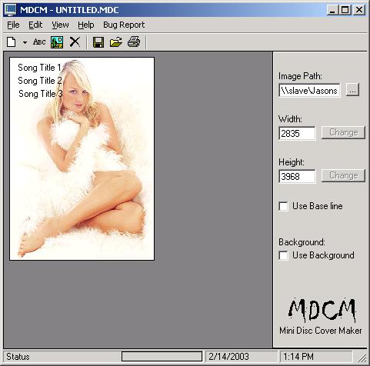Open the File menu
Image resolution: width=370 pixels, height=366 pixels.
click(x=13, y=25)
